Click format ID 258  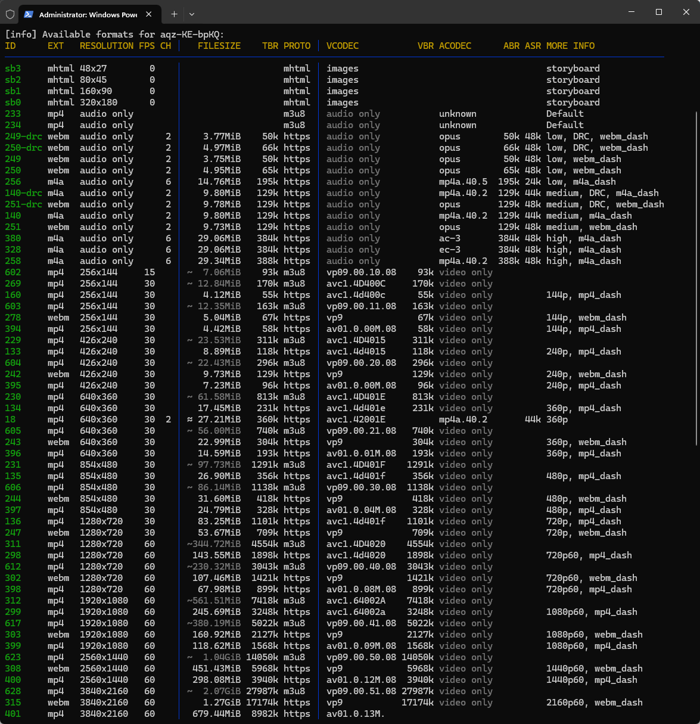pyautogui.click(x=13, y=261)
